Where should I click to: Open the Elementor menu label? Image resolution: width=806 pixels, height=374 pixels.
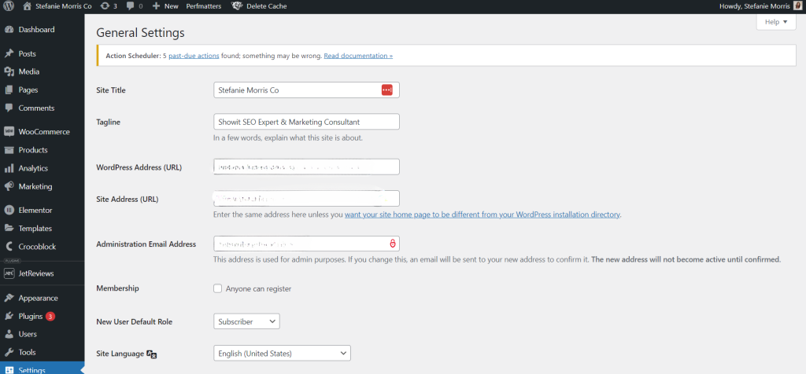point(35,211)
